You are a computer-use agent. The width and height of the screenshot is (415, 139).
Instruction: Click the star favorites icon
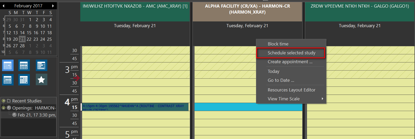click(x=41, y=80)
